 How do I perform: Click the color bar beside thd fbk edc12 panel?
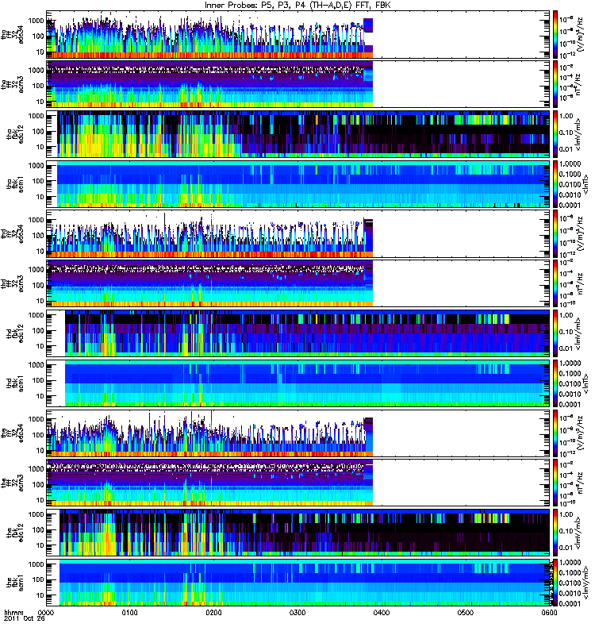point(555,333)
